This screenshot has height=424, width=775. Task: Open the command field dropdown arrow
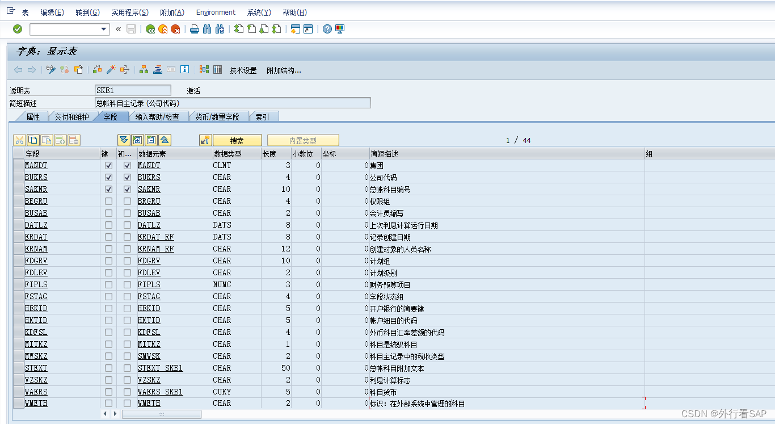[104, 29]
